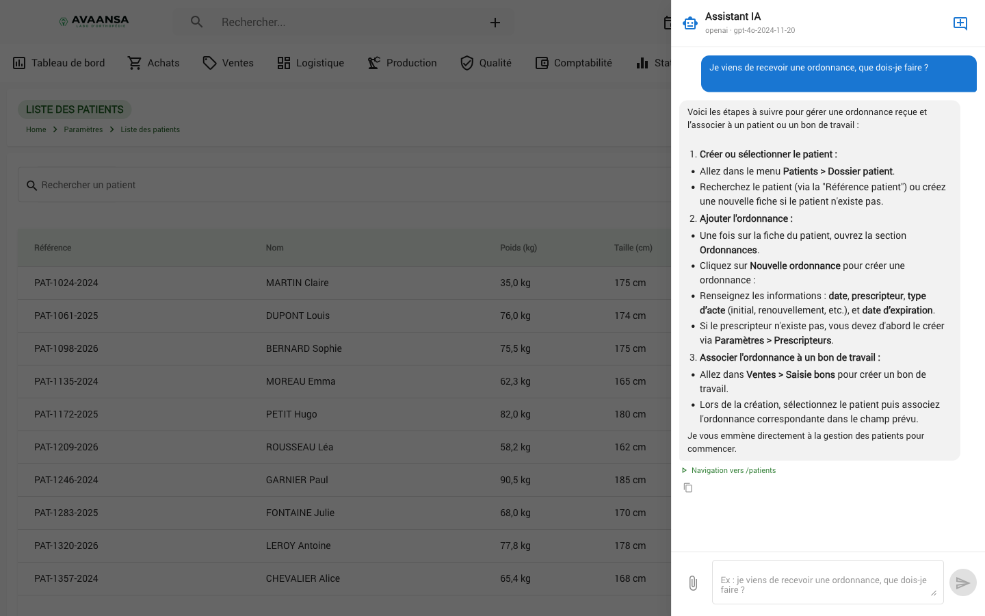The height and width of the screenshot is (616, 985).
Task: Select FONTAINE Julie row name
Action: 300,513
